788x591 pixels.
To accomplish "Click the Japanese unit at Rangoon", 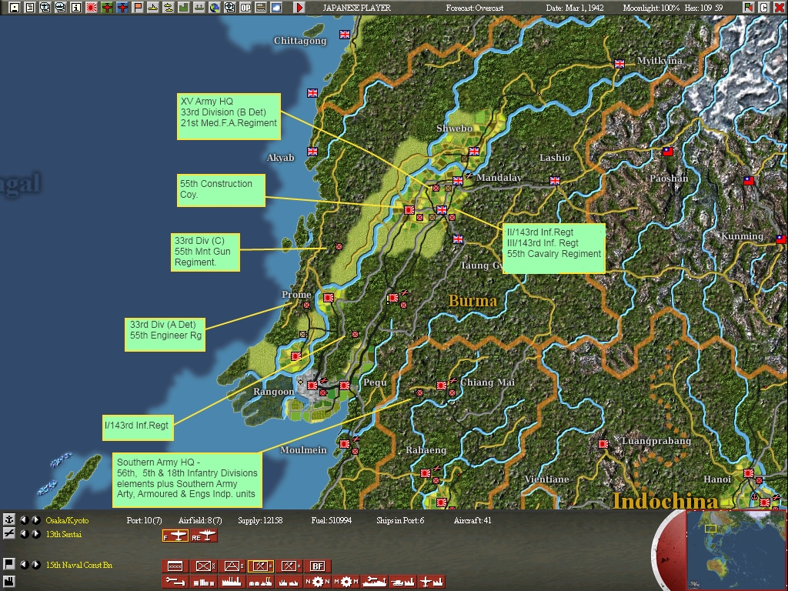I will click(x=312, y=386).
